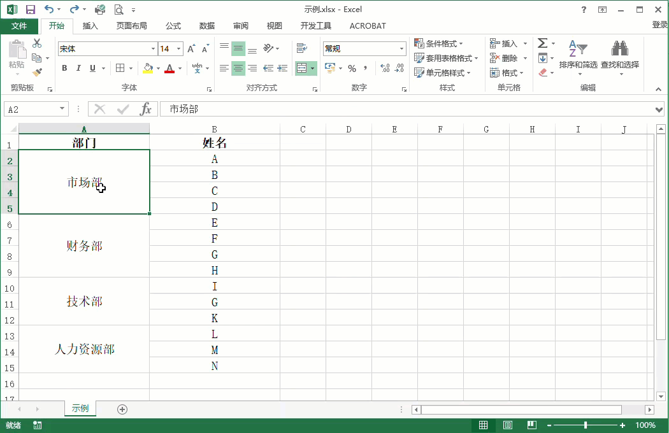This screenshot has width=669, height=433.
Task: Align text to bottom of cell
Action: (x=252, y=48)
